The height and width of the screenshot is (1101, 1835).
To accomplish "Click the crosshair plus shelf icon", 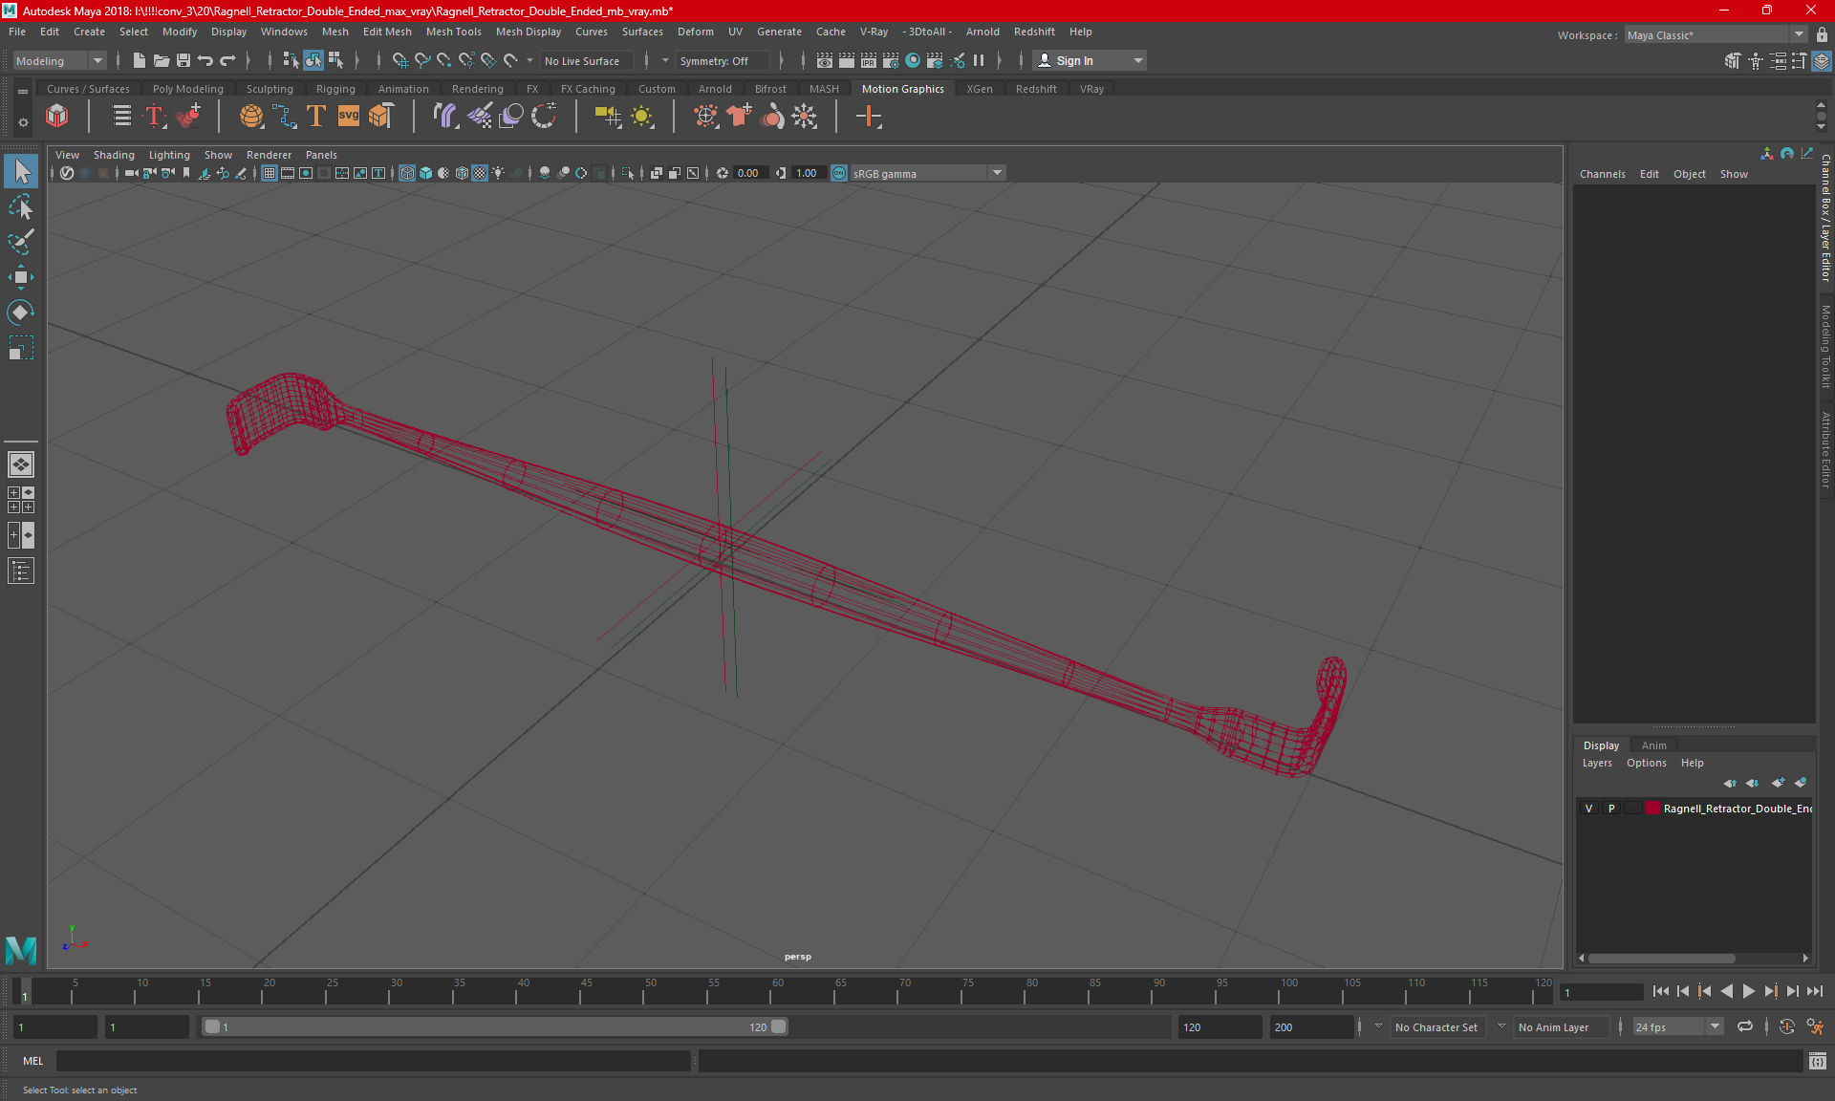I will (869, 117).
